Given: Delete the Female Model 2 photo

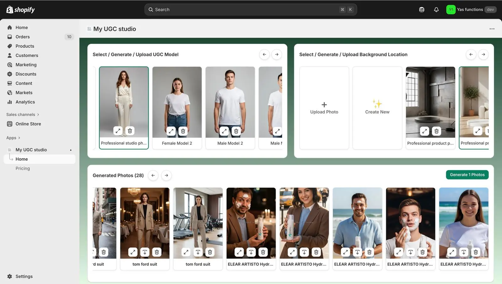Looking at the screenshot, I should click(x=183, y=131).
